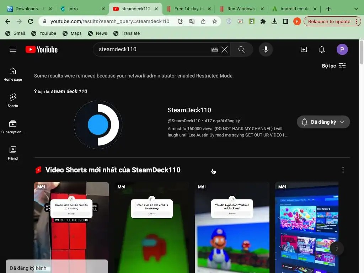Viewport: 364px width, 273px height.
Task: Play the Among Us green short
Action: point(151,227)
